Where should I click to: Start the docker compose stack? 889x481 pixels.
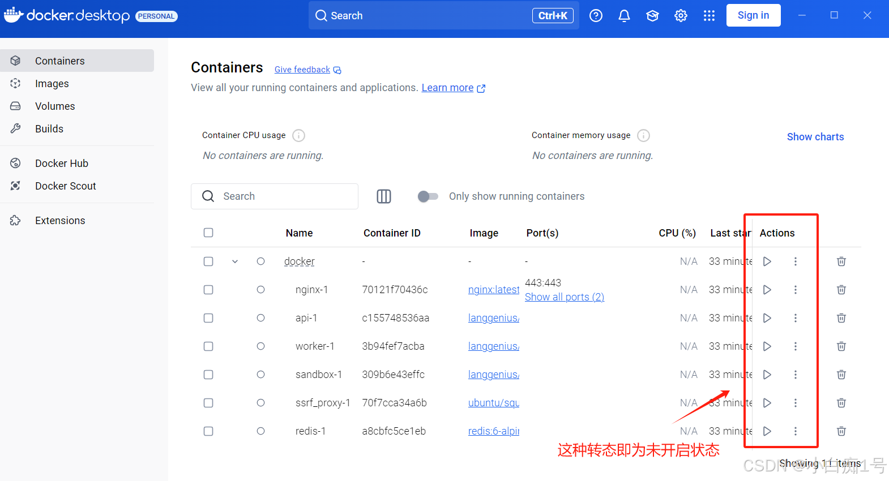[767, 261]
